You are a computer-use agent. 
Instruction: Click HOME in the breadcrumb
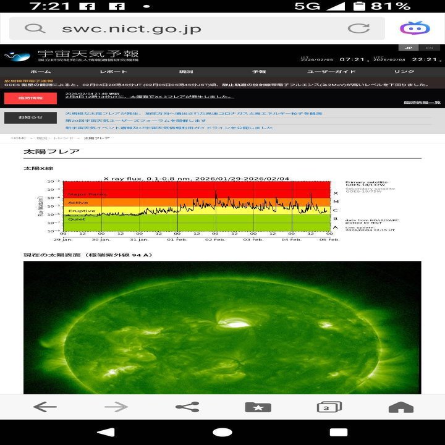click(x=19, y=138)
